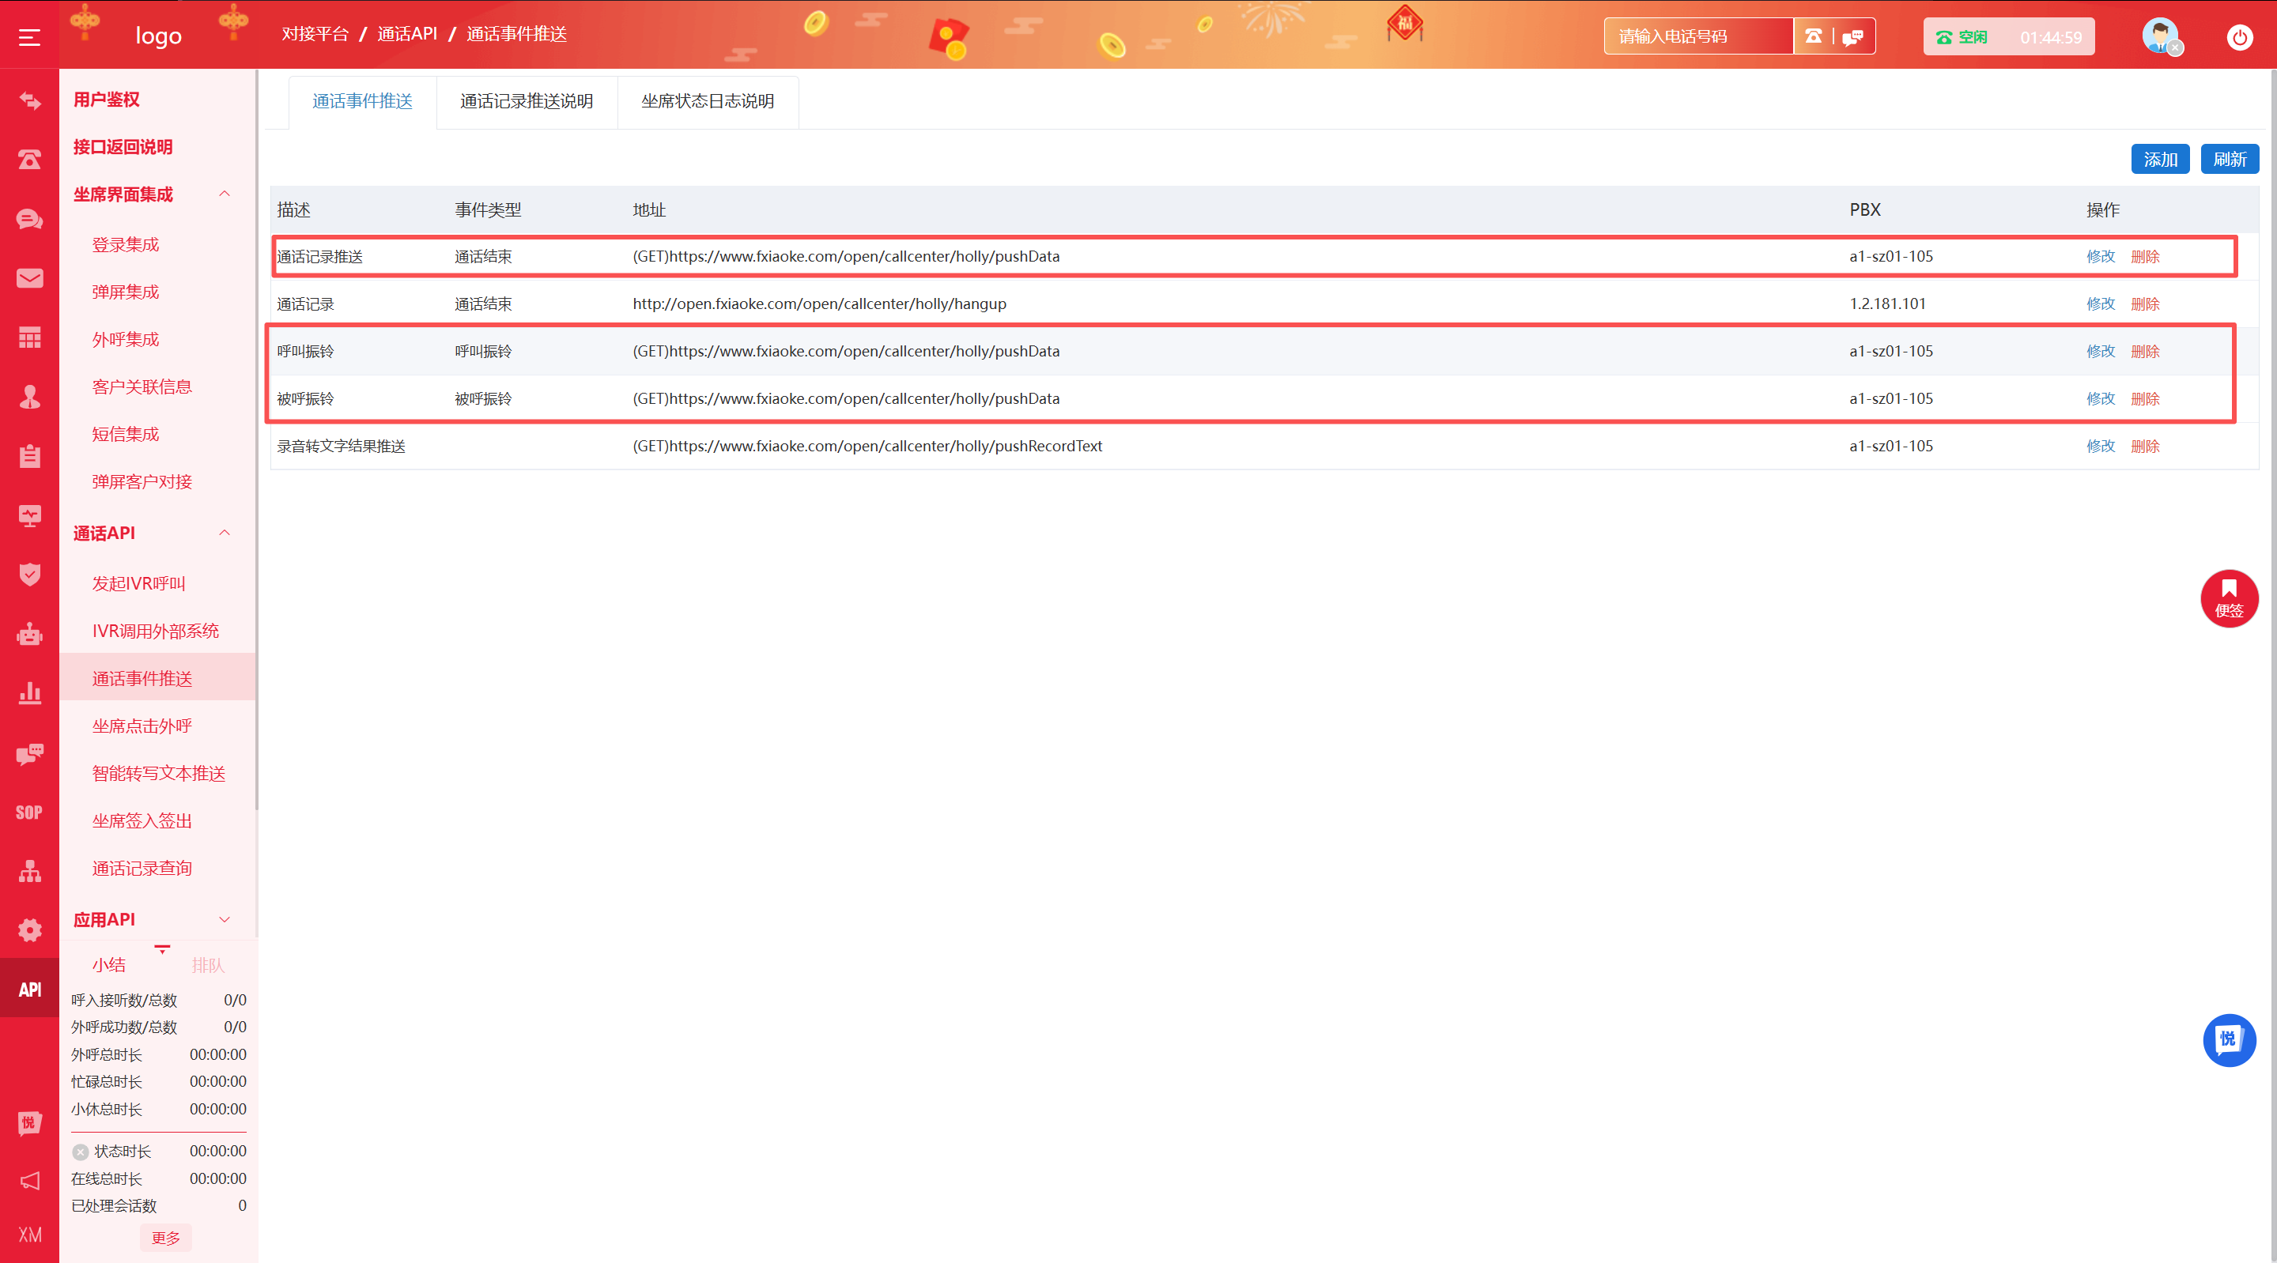Open the red 便签 sticky note button
The height and width of the screenshot is (1263, 2277).
click(x=2229, y=598)
